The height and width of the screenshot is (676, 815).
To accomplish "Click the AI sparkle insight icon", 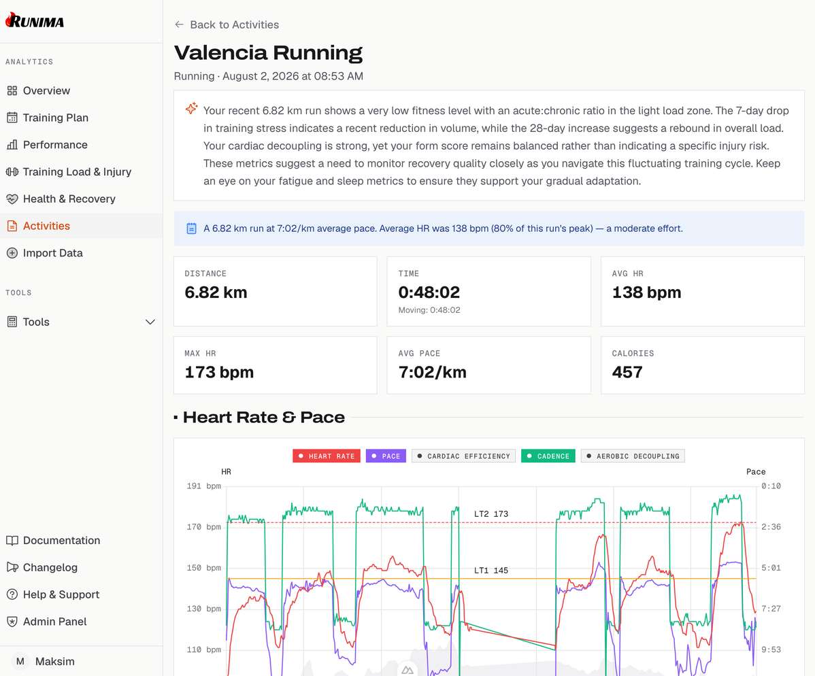I will pyautogui.click(x=192, y=108).
